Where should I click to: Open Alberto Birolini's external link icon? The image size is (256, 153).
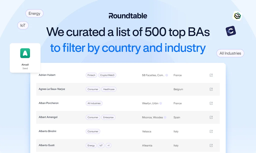click(211, 131)
